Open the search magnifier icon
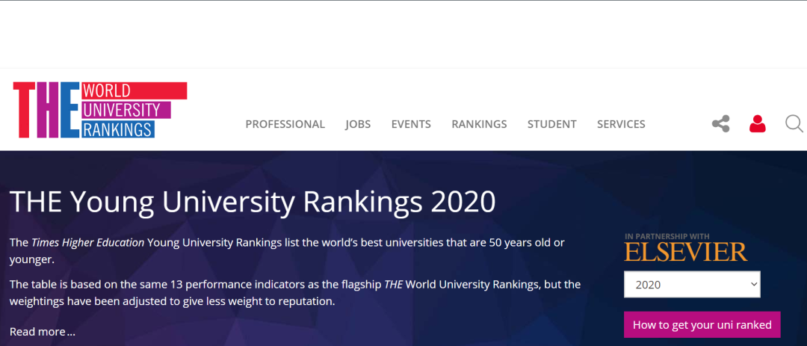The image size is (807, 346). click(794, 124)
